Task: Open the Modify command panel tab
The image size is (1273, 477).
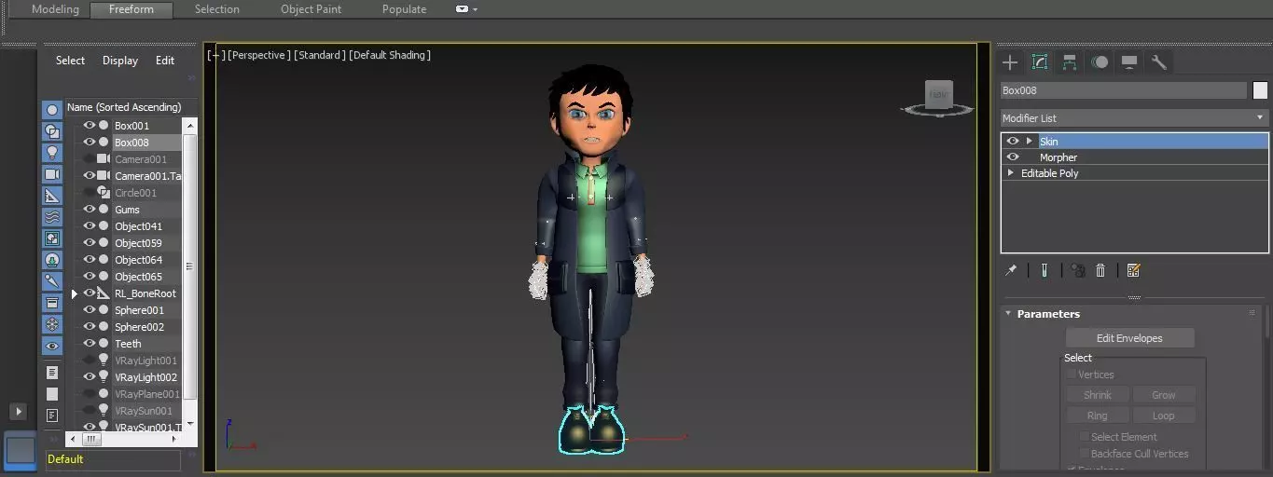Action: (x=1040, y=62)
